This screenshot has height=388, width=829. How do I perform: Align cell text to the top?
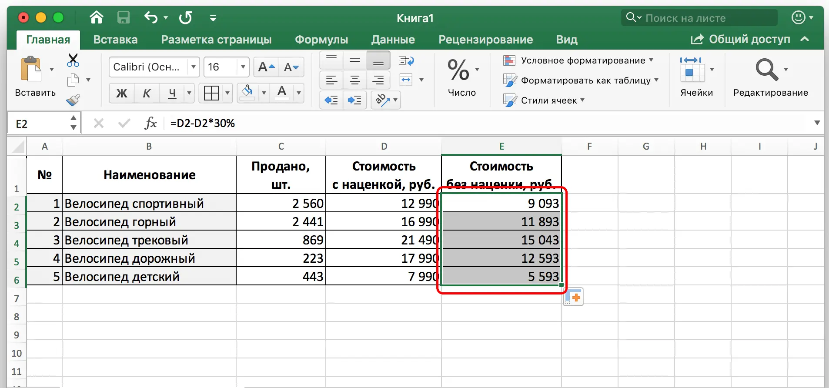tap(331, 60)
